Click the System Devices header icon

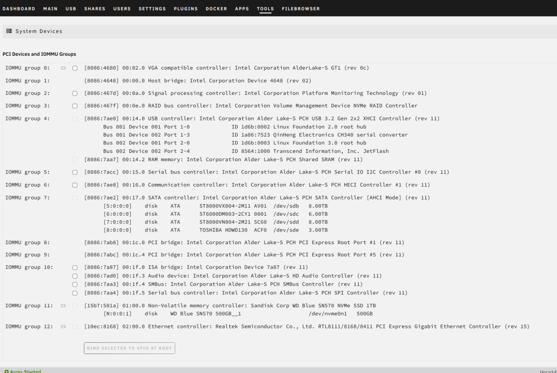point(9,31)
